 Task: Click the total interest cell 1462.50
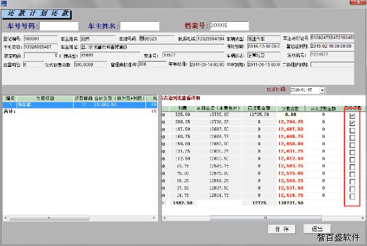pos(183,203)
